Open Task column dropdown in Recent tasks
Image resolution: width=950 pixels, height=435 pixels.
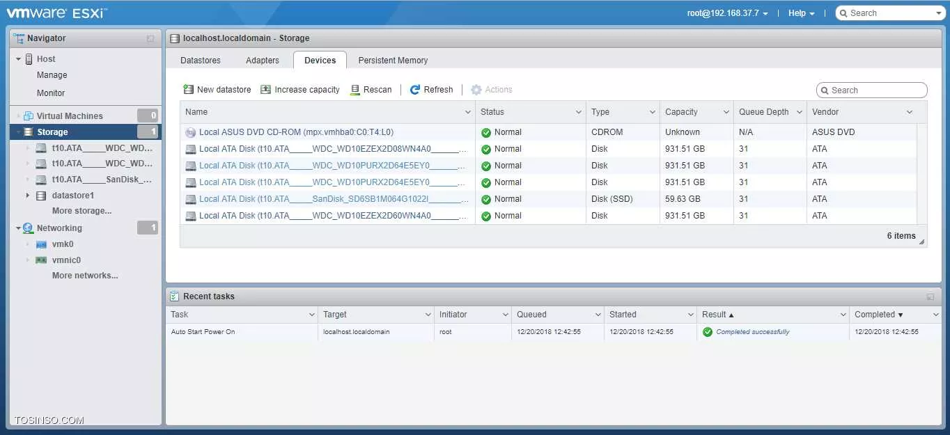point(312,315)
